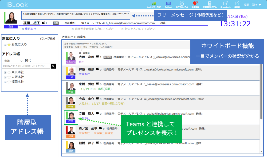Image resolution: width=267 pixels, height=157 pixels.
Task: Click 在席 status badge under 芦原 輝彦
Action: (x=70, y=77)
